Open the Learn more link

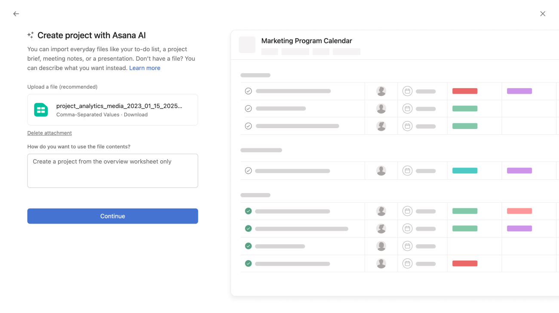144,68
